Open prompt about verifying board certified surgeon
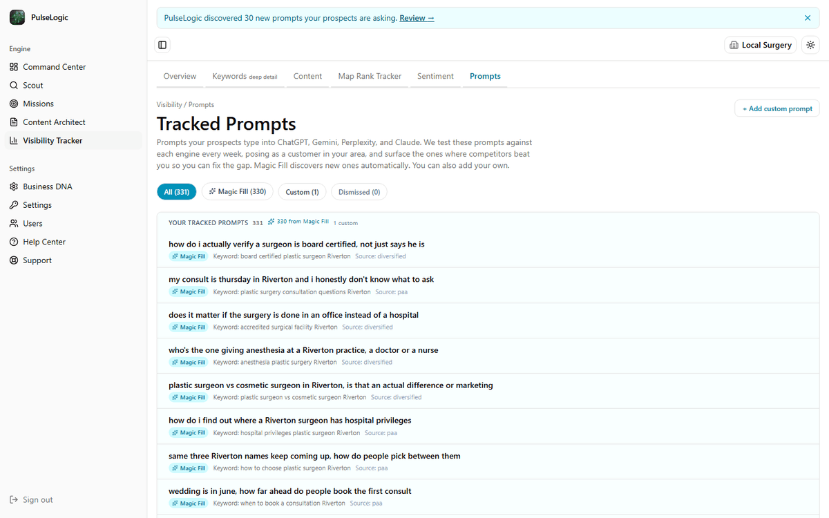The width and height of the screenshot is (829, 518). point(488,250)
